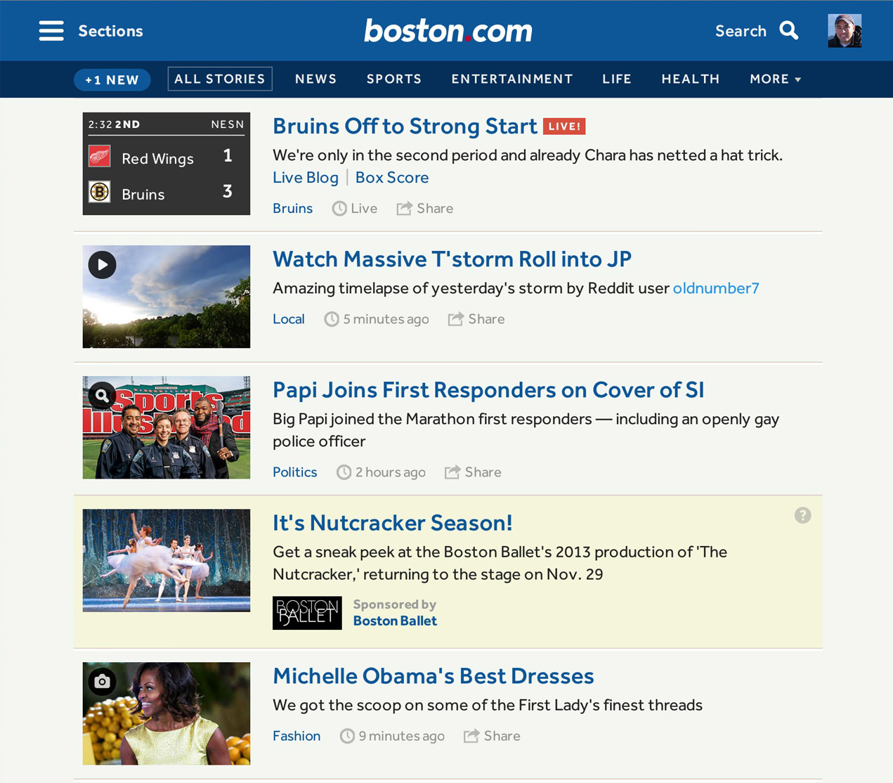Switch to the SPORTS tab

click(x=394, y=79)
